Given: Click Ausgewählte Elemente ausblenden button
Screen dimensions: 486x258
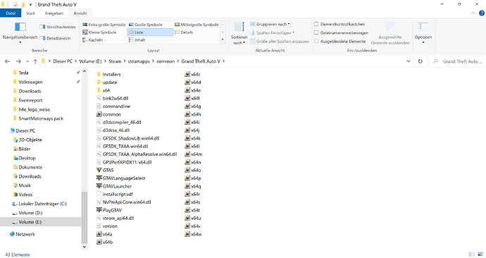Looking at the screenshot, I should [390, 33].
